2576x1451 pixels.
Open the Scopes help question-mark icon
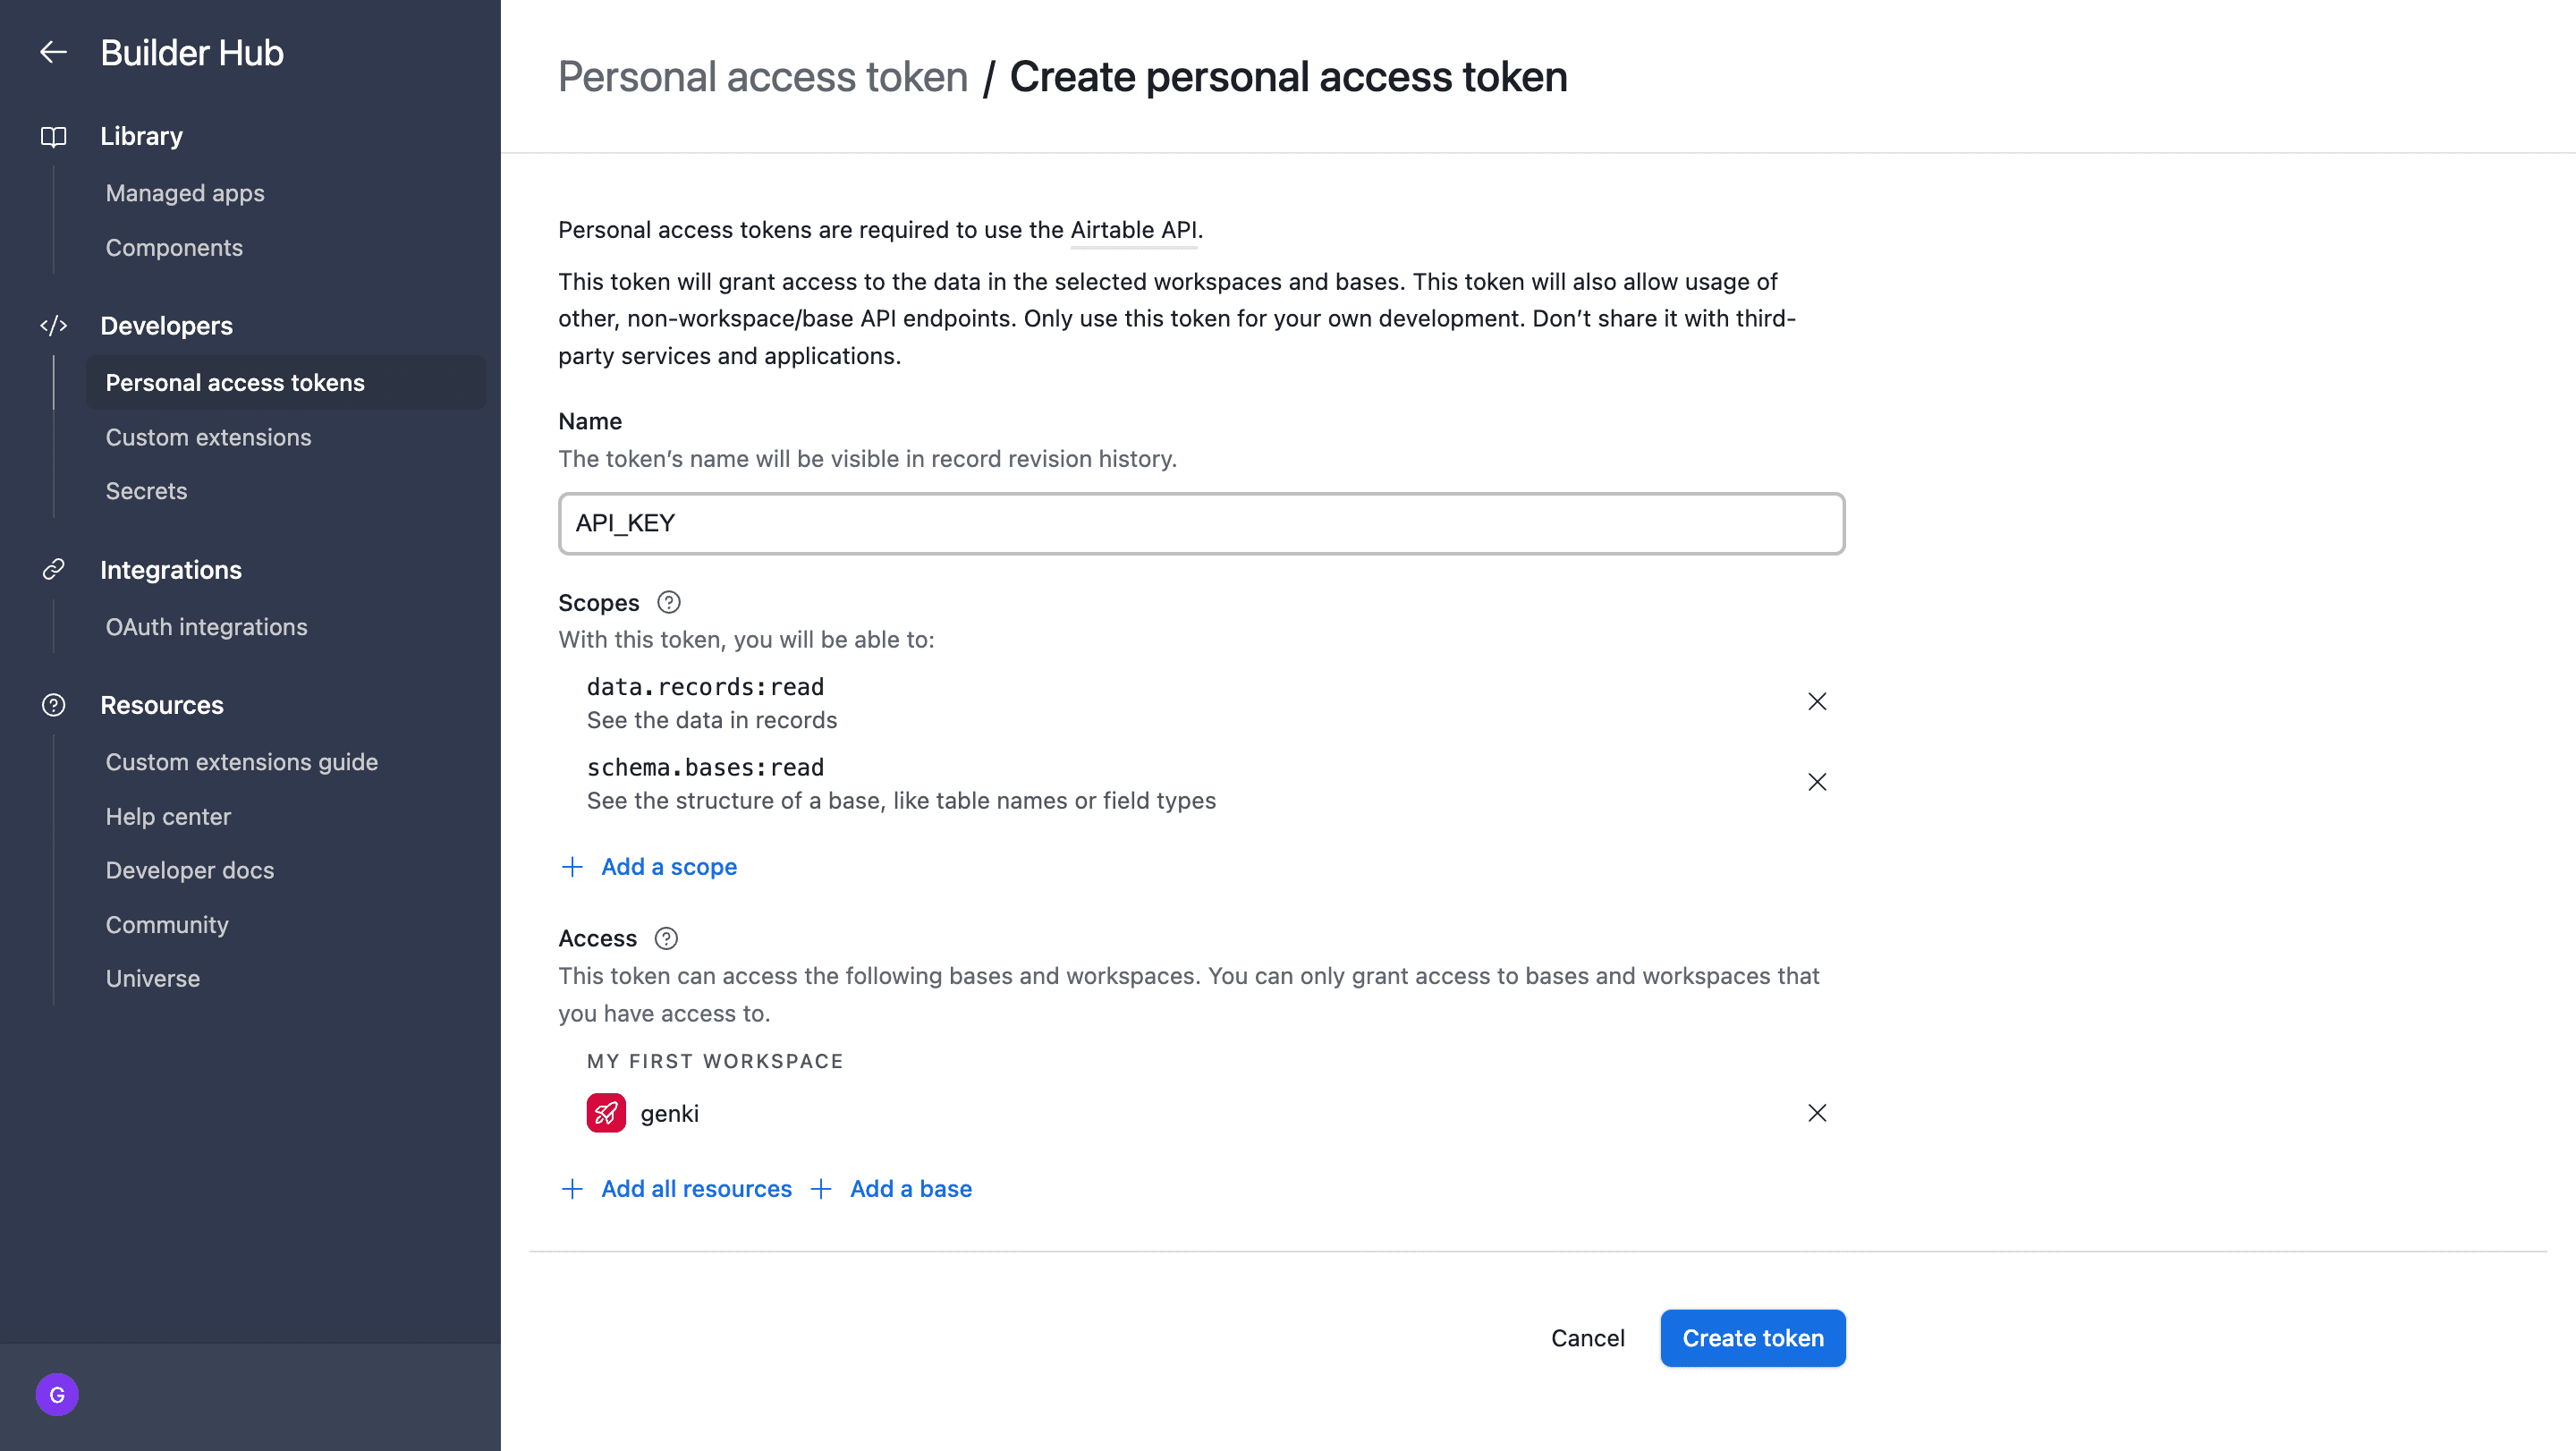point(669,602)
